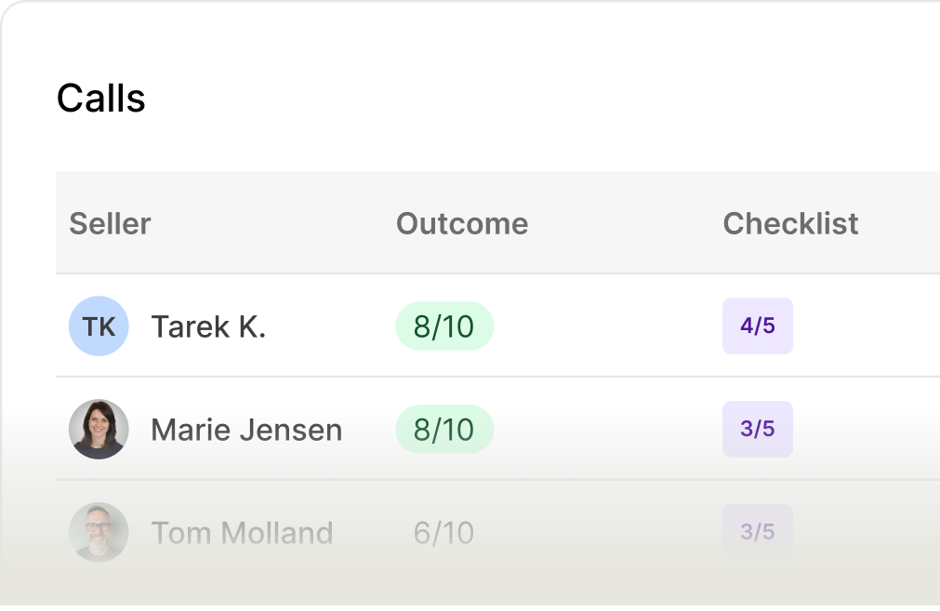Open Tom Molland's seller name
This screenshot has width=940, height=611.
[x=242, y=533]
